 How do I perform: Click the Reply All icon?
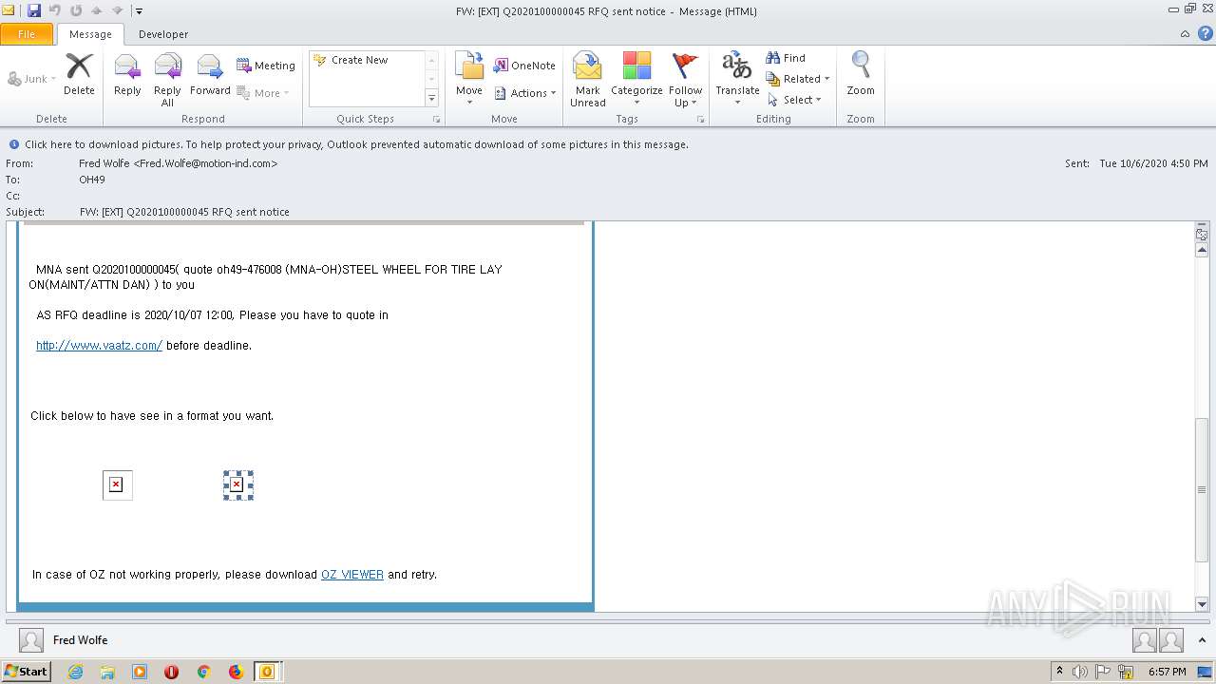coord(167,79)
